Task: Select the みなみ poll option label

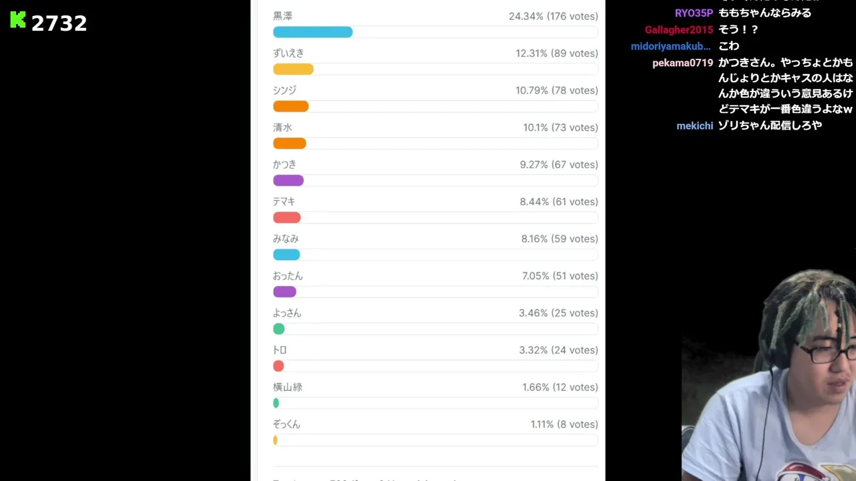Action: 286,238
